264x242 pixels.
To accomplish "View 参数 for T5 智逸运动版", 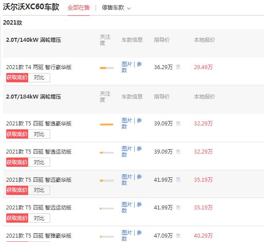I will tap(139, 149).
